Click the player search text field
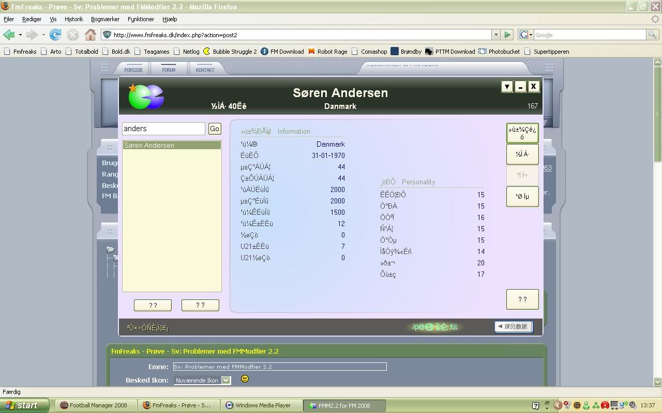662x413 pixels. pyautogui.click(x=163, y=129)
